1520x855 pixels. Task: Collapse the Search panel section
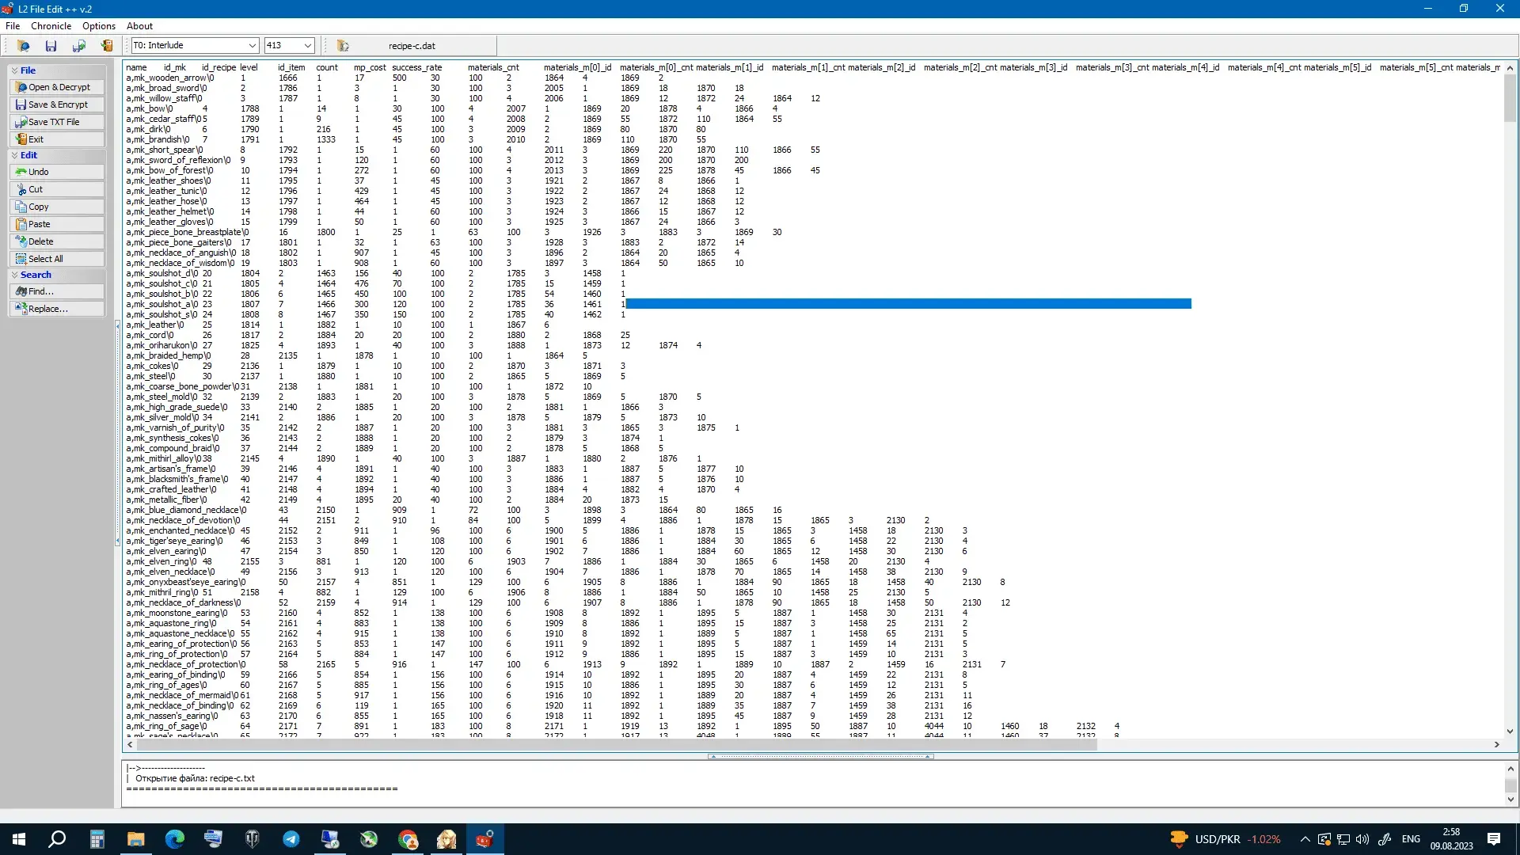tap(15, 275)
